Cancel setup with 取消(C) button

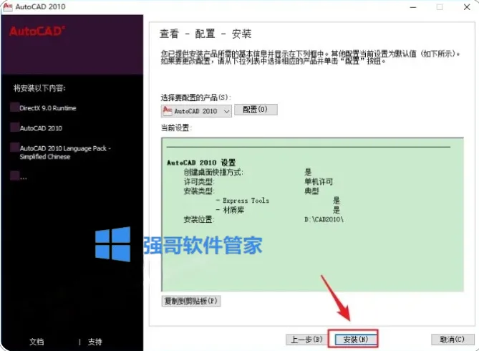pyautogui.click(x=452, y=340)
